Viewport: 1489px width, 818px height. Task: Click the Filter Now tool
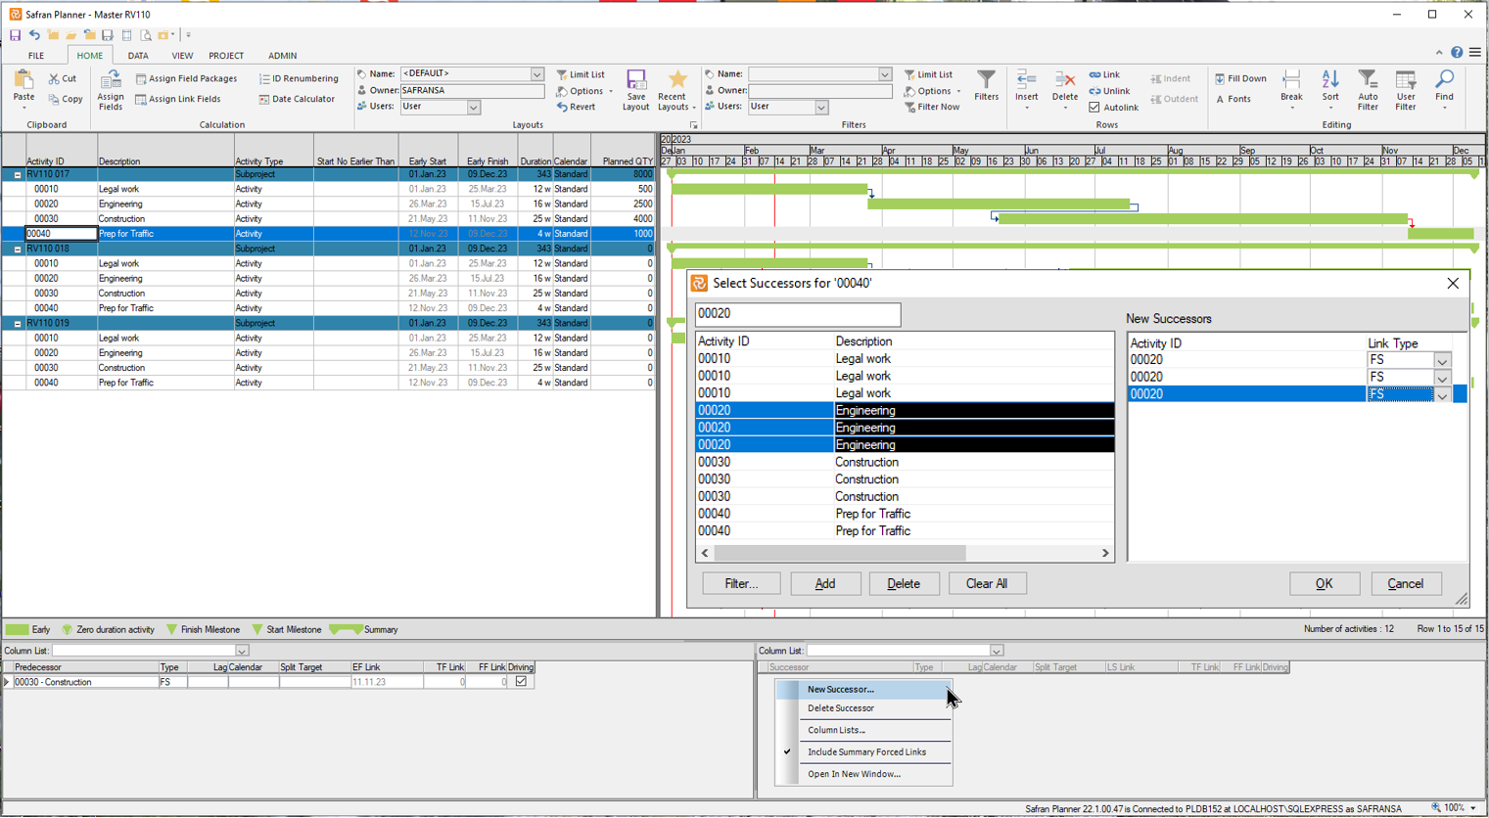tap(931, 107)
